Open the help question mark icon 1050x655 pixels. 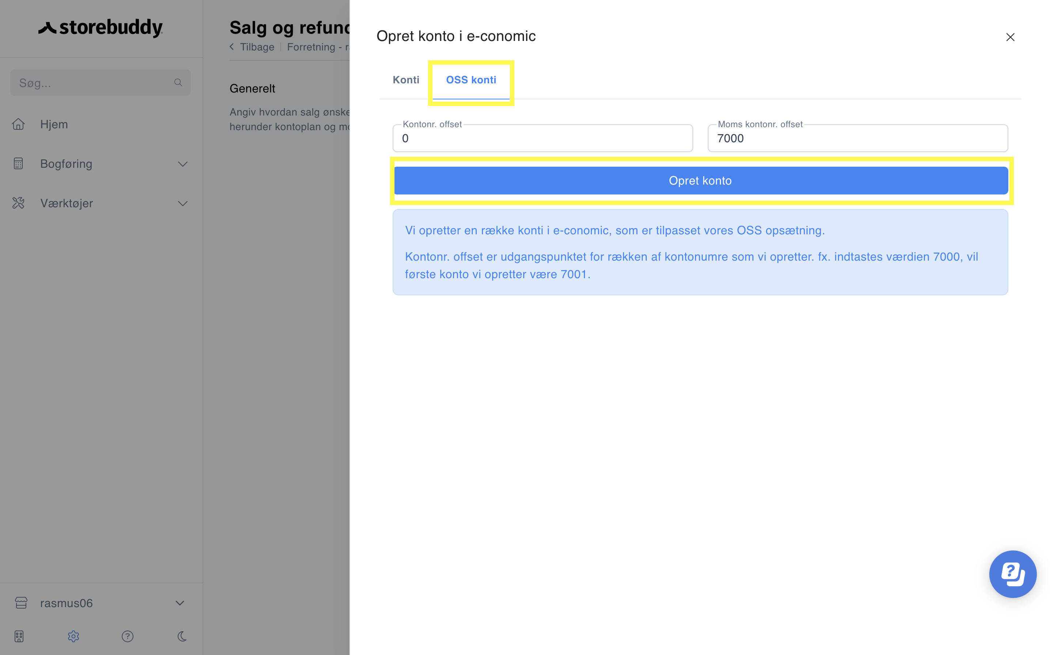tap(127, 636)
